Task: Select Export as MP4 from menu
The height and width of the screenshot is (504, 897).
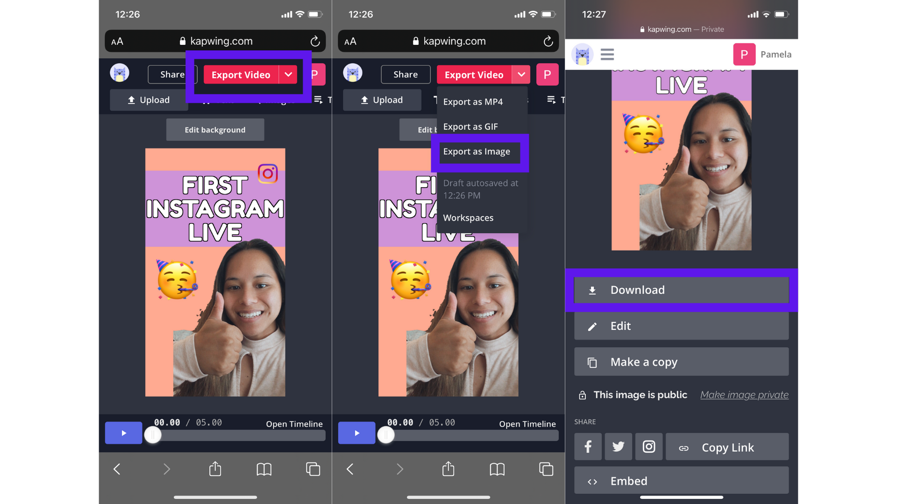Action: [x=473, y=102]
